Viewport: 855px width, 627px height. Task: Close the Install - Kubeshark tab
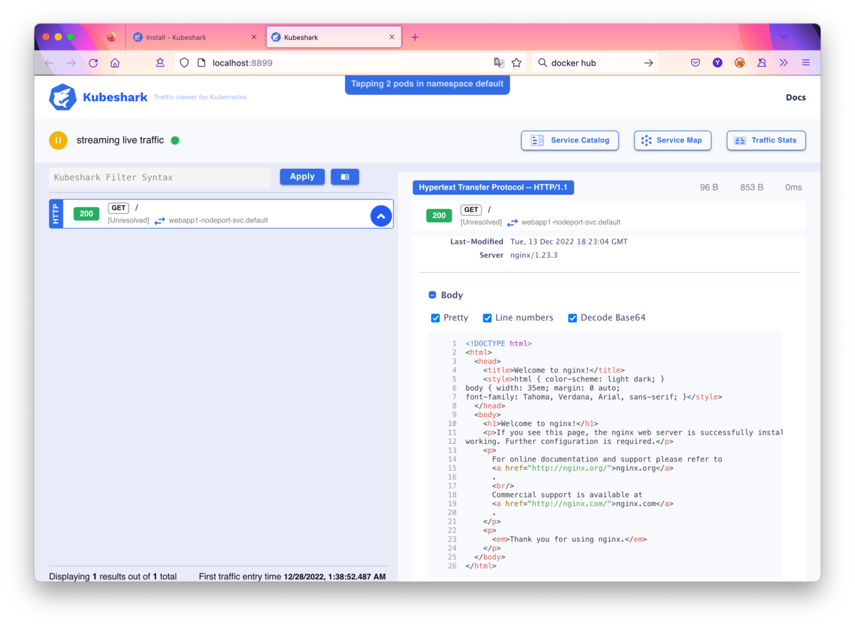coord(254,37)
